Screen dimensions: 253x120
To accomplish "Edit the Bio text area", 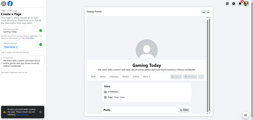I will [22, 63].
